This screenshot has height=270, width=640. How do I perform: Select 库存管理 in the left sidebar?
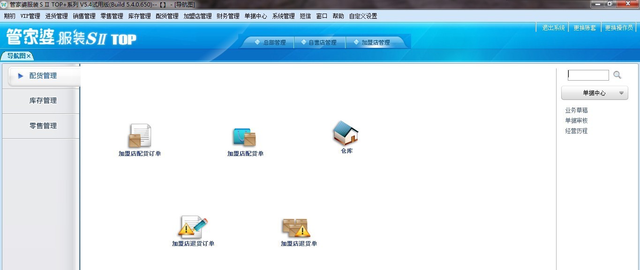[43, 101]
